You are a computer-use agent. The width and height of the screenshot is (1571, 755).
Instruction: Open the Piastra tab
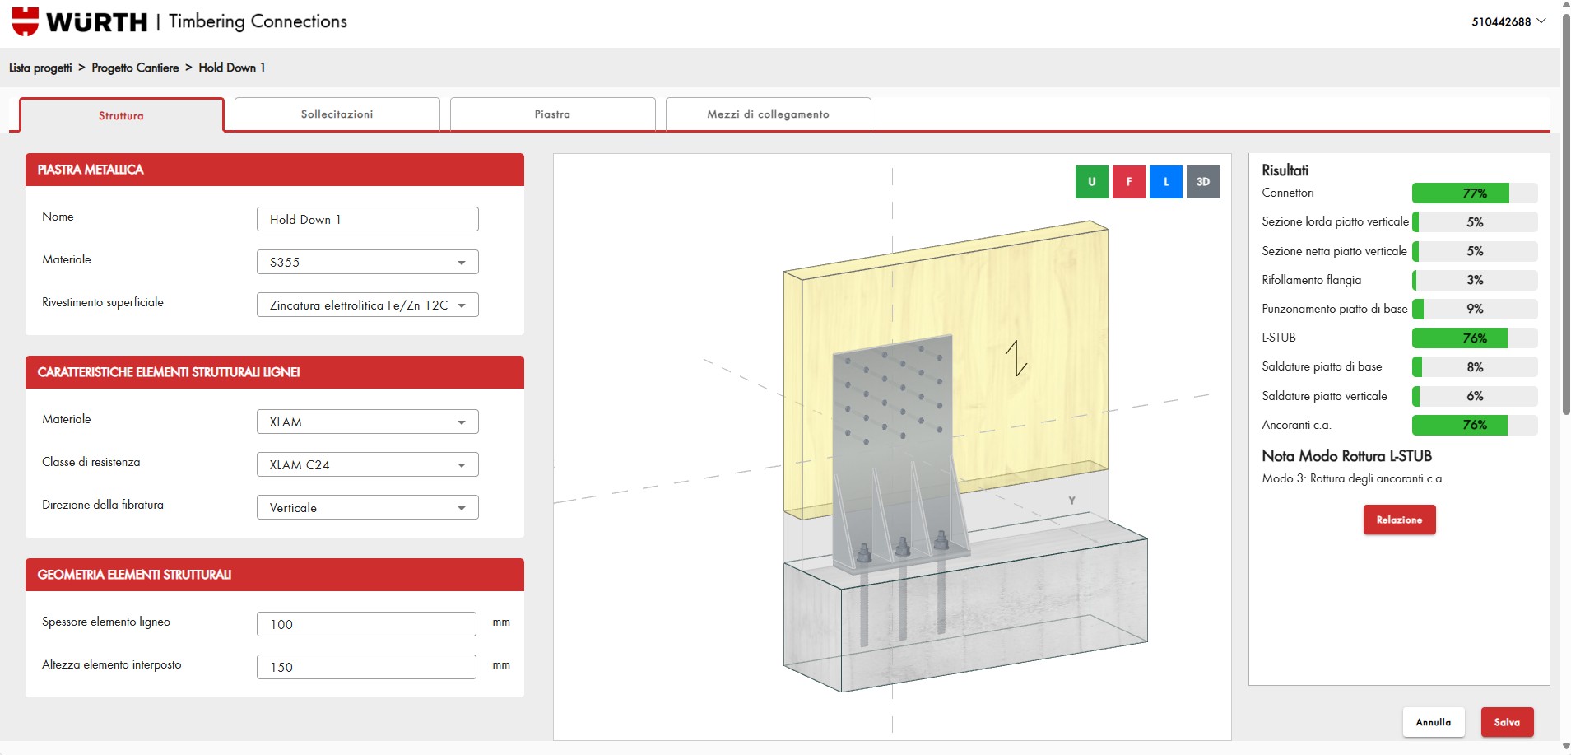pyautogui.click(x=552, y=114)
